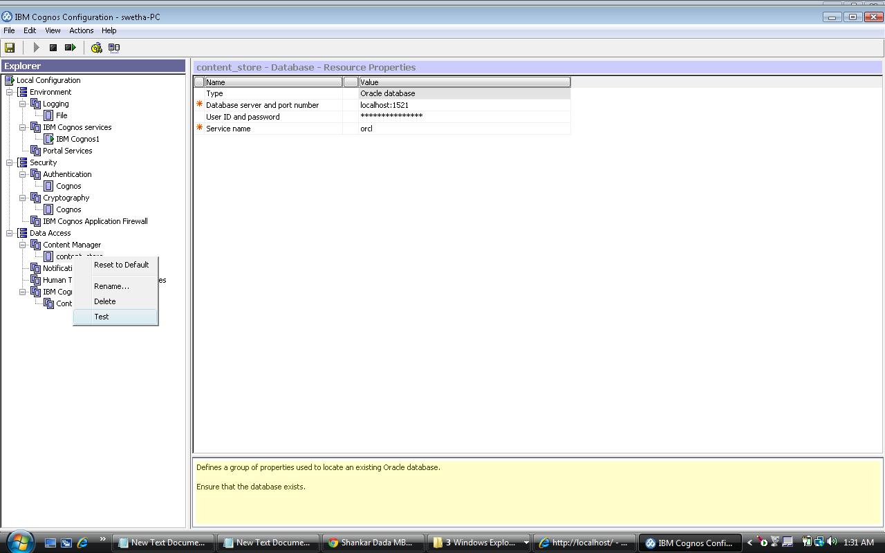Click the IBM Cognos Application Firewall icon

click(x=35, y=221)
